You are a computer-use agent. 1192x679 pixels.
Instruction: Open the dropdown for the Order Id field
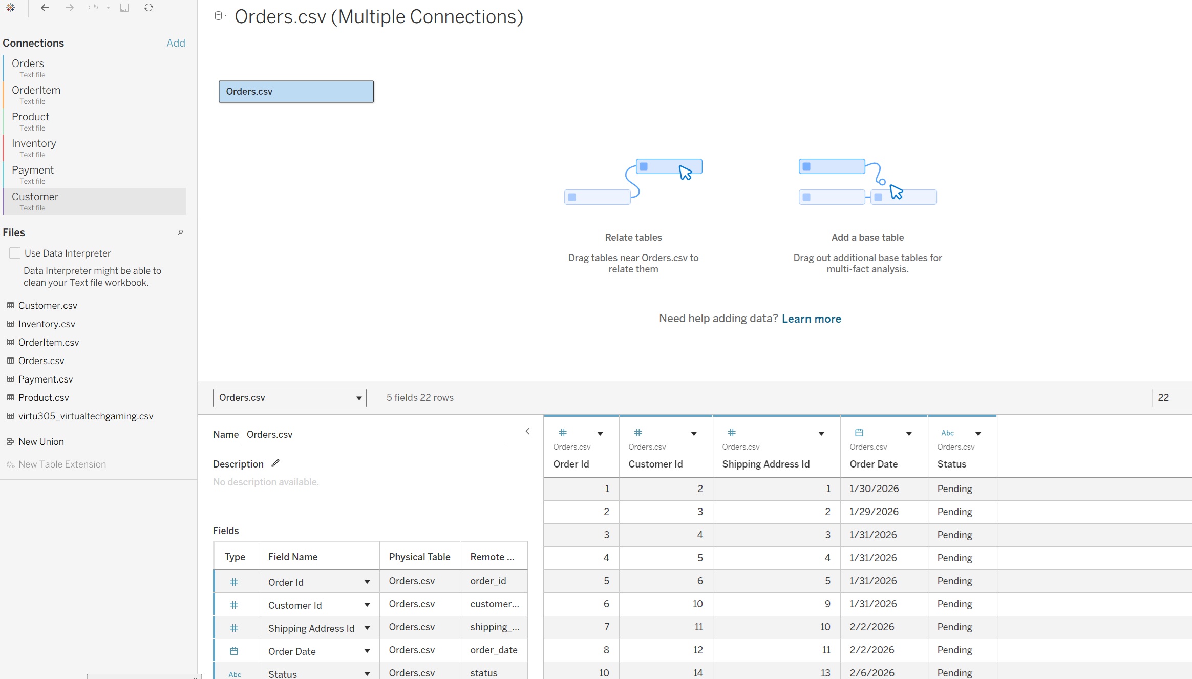[x=367, y=582]
